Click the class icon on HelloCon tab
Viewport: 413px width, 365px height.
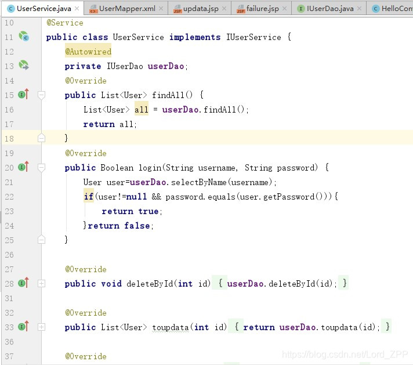[x=376, y=9]
